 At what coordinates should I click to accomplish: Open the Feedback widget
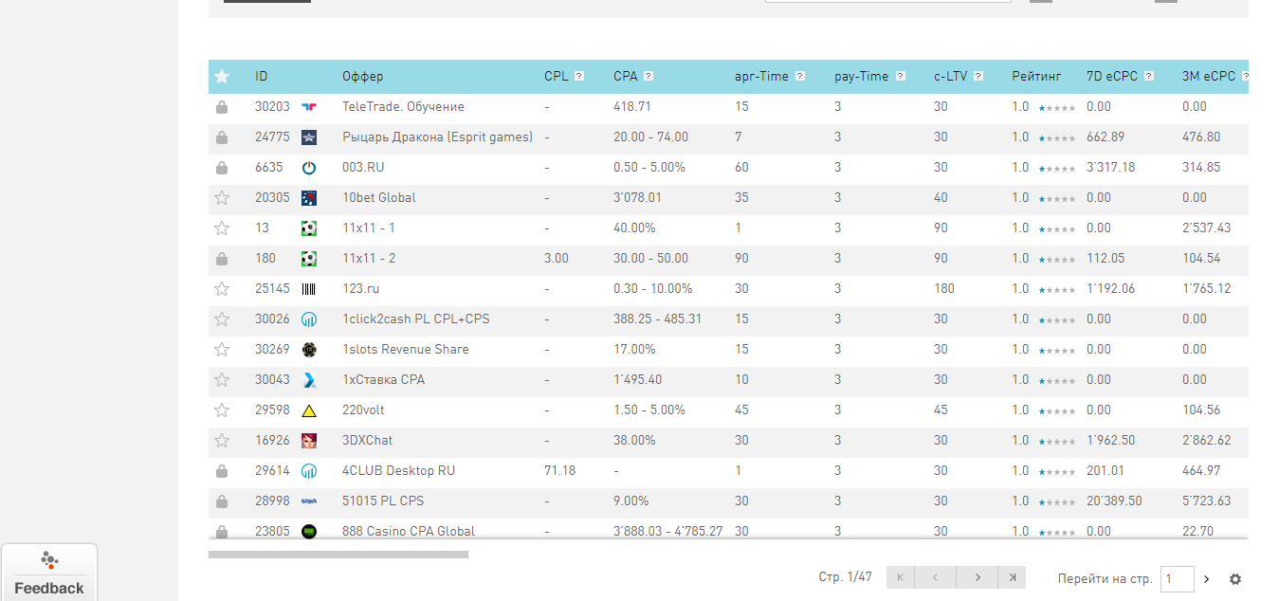pos(49,574)
